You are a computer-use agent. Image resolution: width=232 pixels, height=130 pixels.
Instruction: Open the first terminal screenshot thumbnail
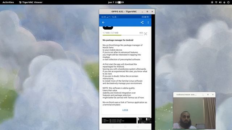(x=119, y=120)
